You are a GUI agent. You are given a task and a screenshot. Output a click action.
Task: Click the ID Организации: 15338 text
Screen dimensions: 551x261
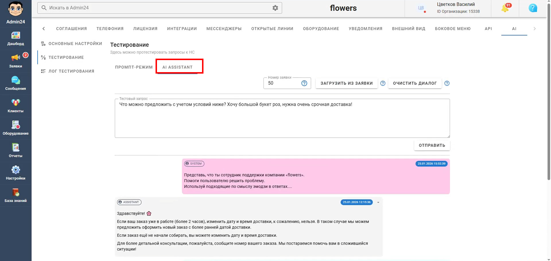tap(458, 11)
